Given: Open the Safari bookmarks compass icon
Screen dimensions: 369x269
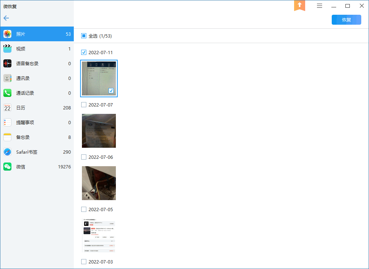Looking at the screenshot, I should click(x=7, y=152).
